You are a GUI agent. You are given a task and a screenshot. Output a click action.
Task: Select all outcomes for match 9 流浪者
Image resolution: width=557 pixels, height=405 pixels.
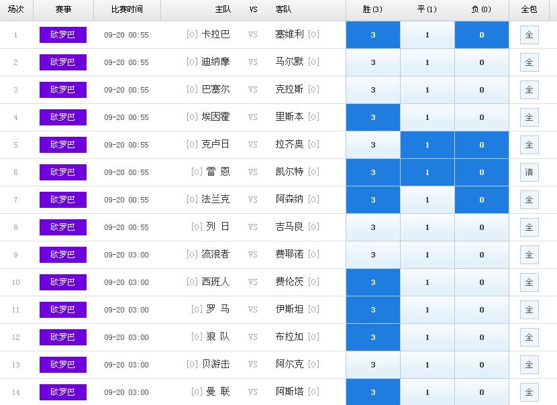[529, 255]
